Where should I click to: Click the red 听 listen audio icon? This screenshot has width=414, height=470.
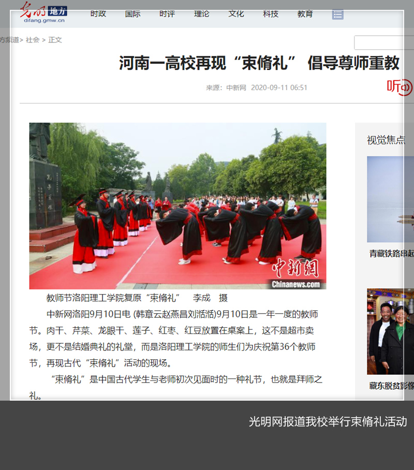399,86
